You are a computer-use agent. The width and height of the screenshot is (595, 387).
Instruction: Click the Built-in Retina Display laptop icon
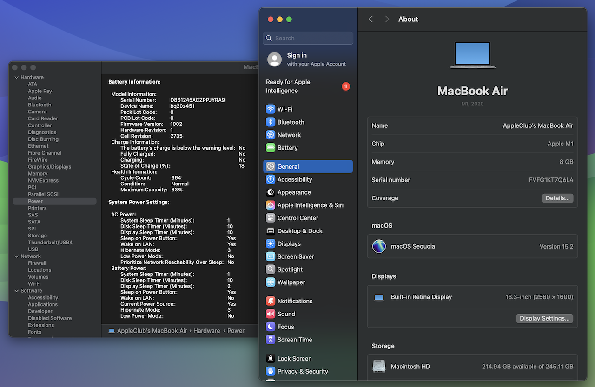379,297
